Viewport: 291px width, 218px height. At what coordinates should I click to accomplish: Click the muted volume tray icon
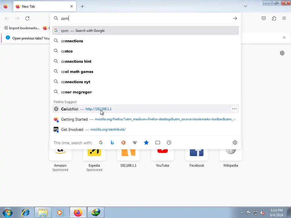262,213
